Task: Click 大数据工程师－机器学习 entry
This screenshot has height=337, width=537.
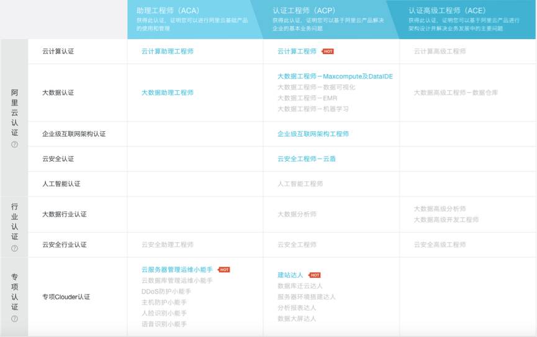Action: tap(313, 109)
